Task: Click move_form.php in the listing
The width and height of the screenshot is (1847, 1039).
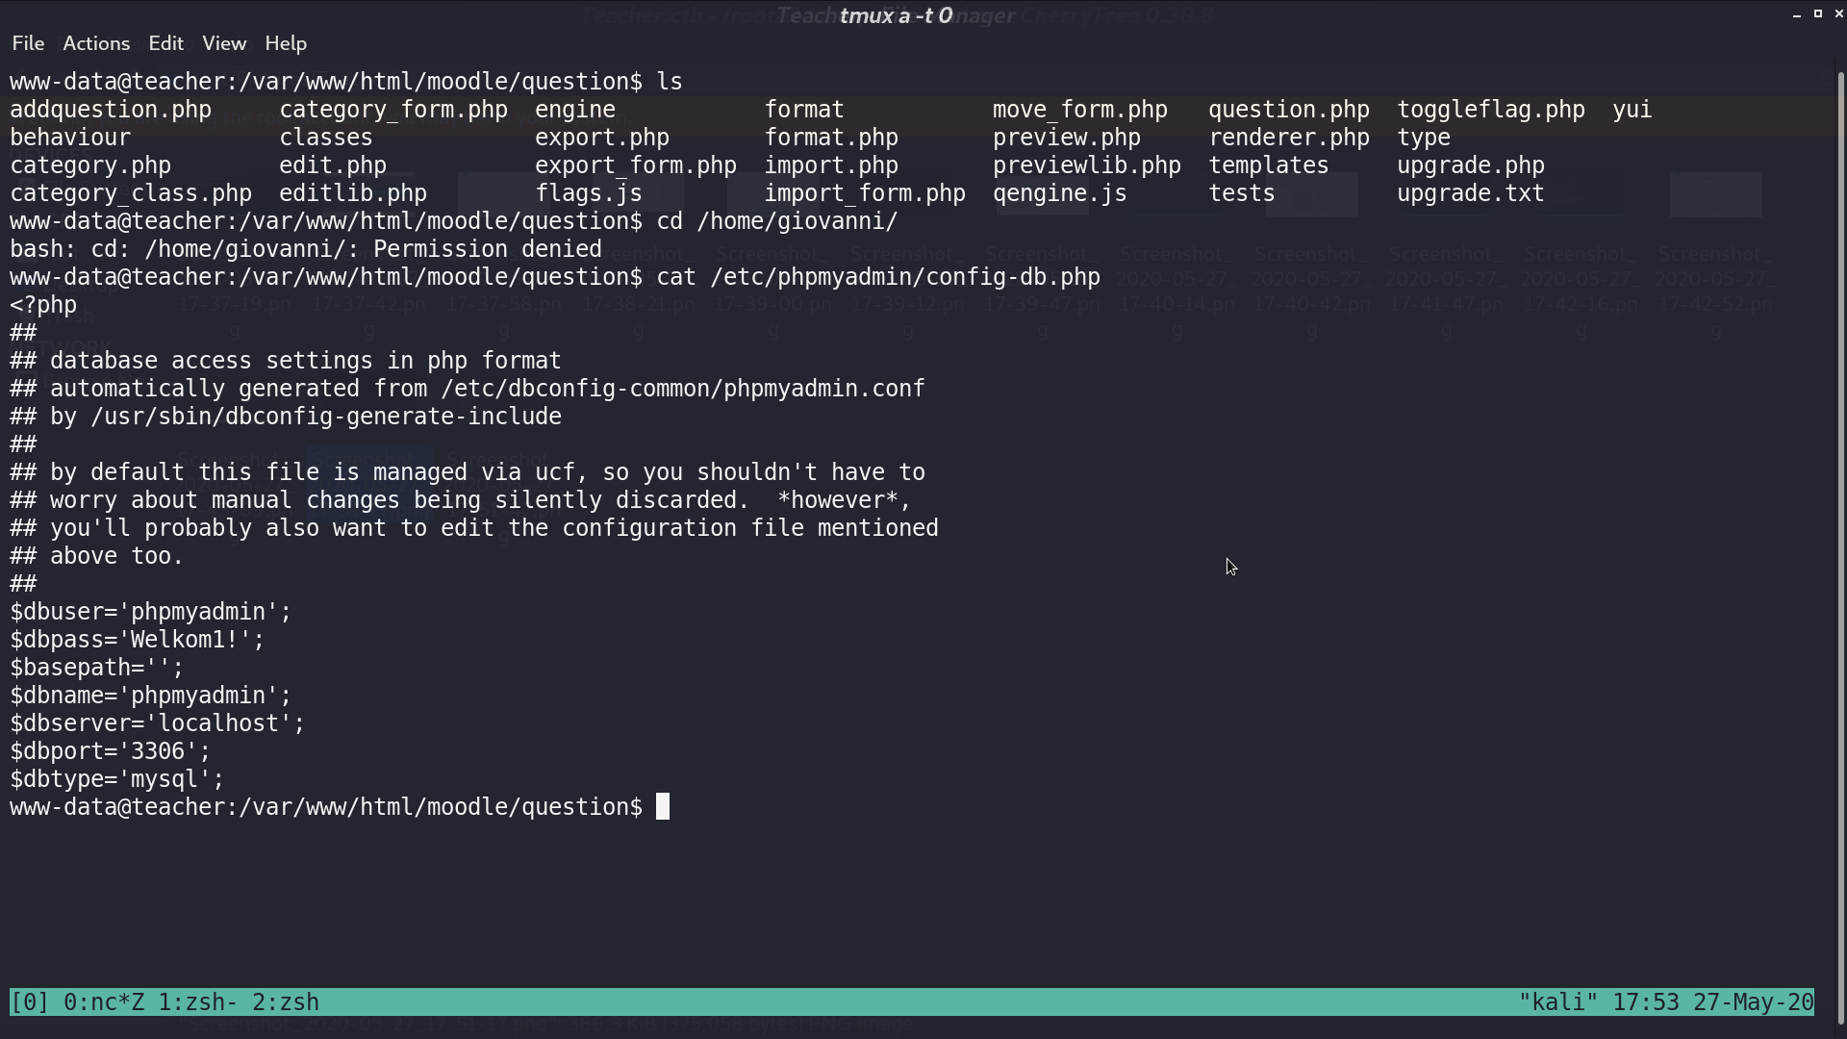Action: pos(1080,110)
